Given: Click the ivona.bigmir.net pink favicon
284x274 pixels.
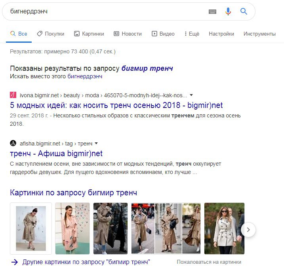Looking at the screenshot, I should (x=13, y=95).
